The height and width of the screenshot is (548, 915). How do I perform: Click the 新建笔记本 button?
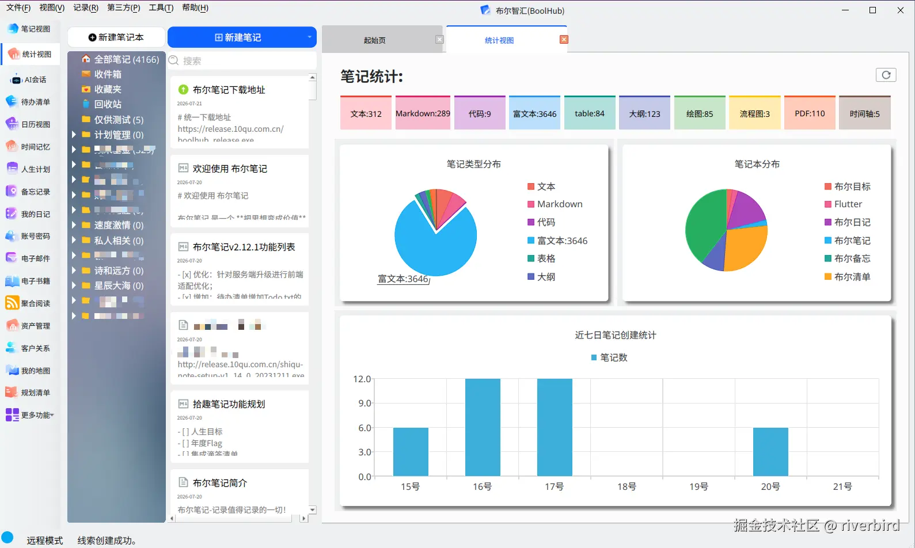(116, 37)
